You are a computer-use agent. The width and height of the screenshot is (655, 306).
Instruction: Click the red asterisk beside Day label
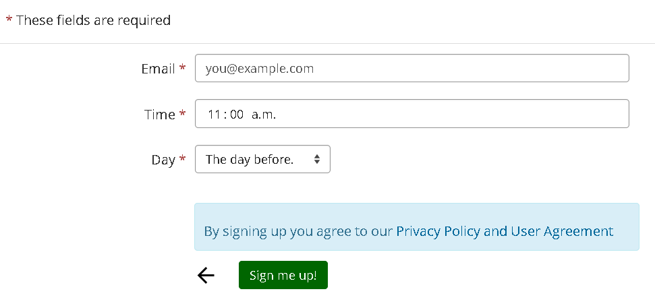[182, 160]
